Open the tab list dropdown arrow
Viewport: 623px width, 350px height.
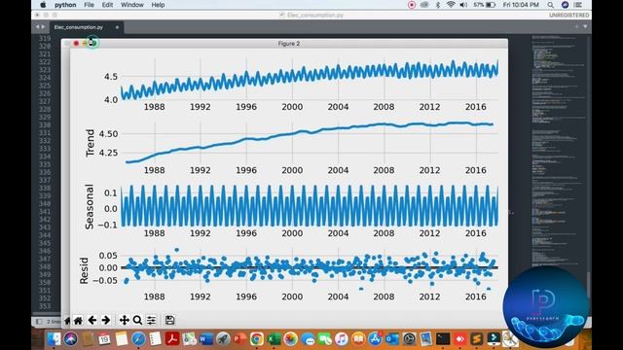585,26
